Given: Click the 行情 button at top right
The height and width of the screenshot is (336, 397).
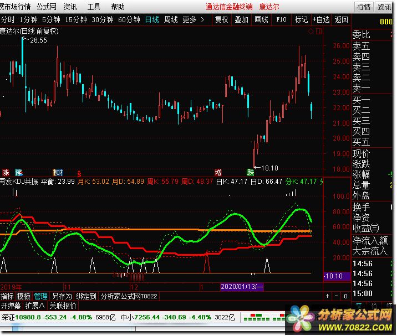Looking at the screenshot, I should coord(364,7).
